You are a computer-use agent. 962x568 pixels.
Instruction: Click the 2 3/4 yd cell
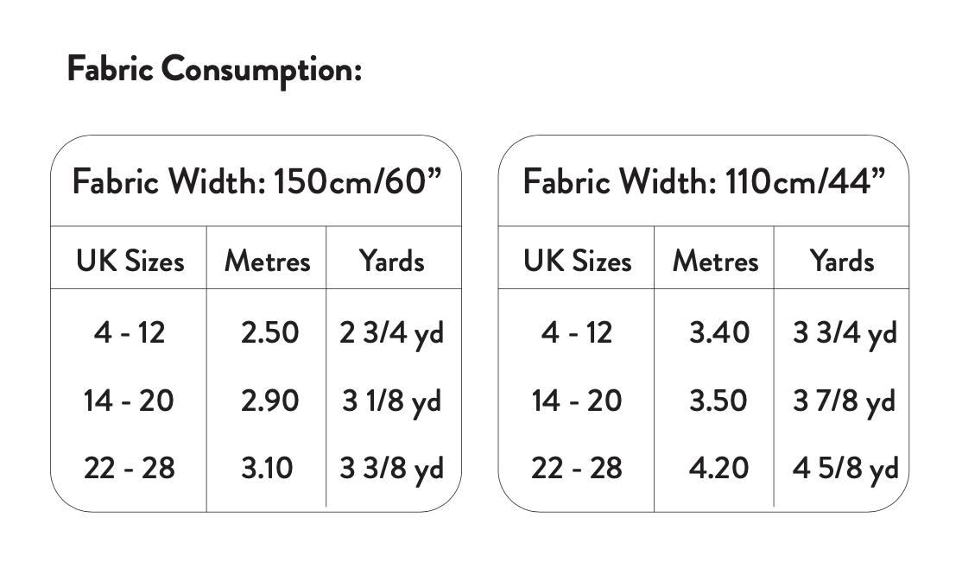[x=392, y=333]
